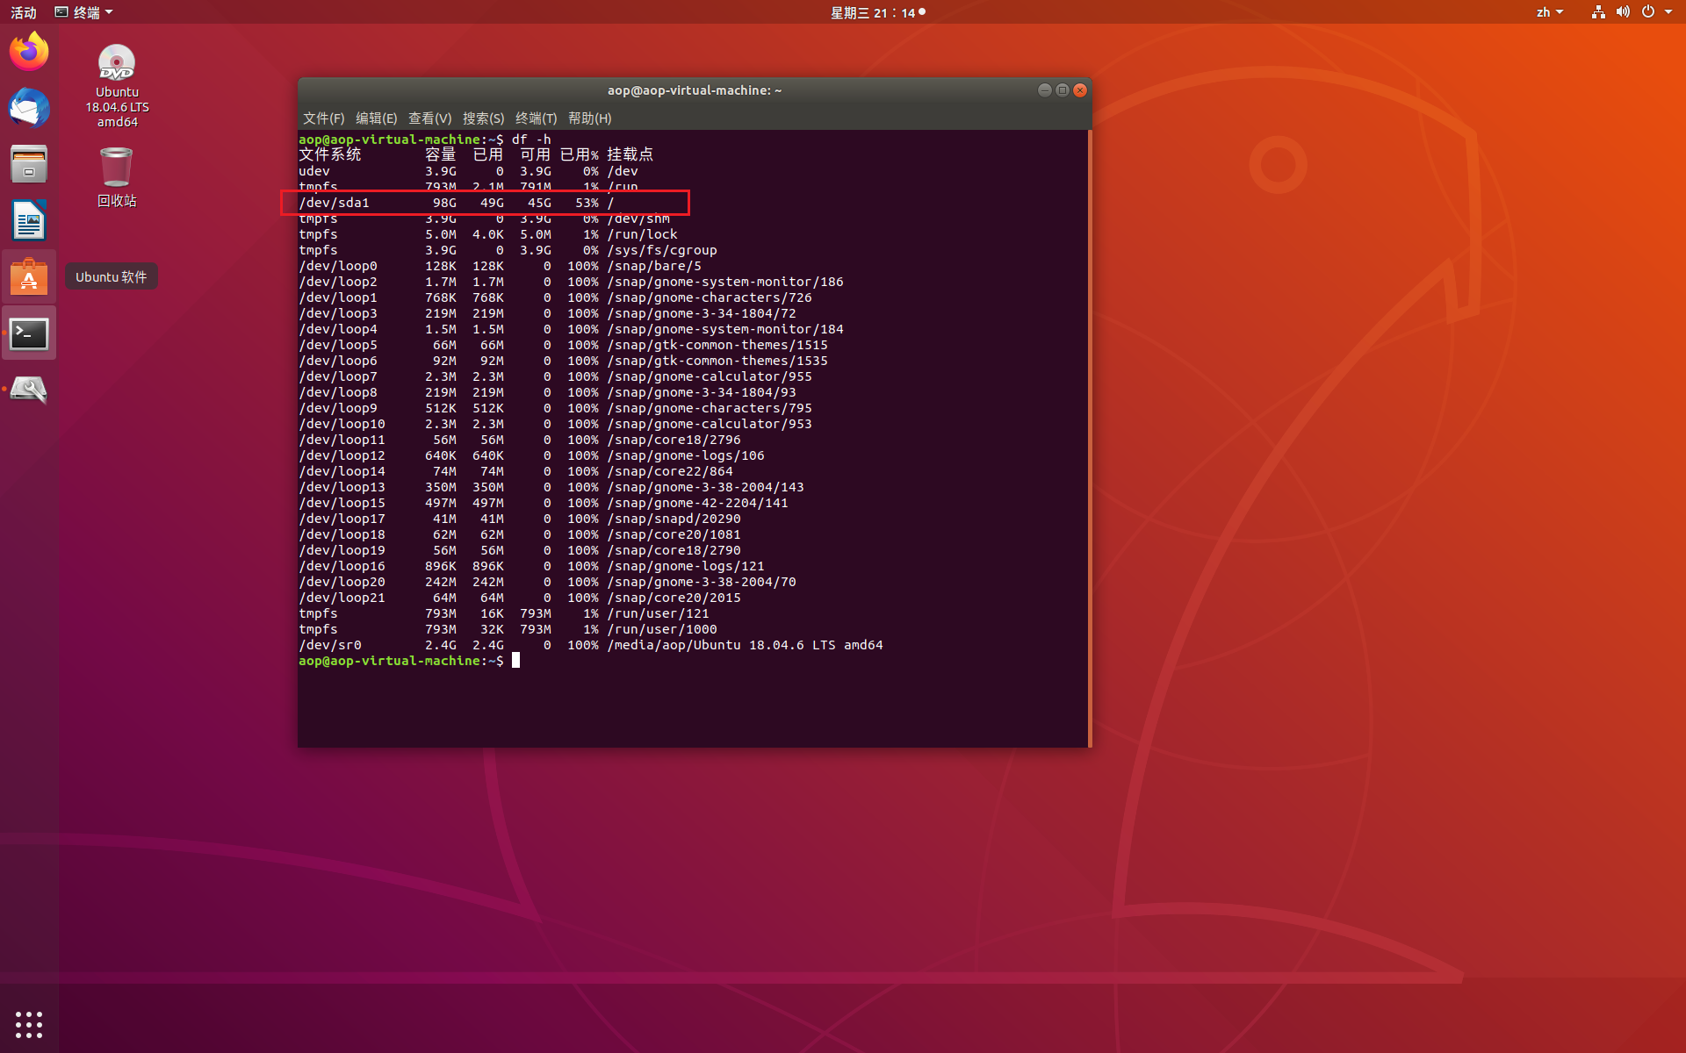Viewport: 1686px width, 1053px height.
Task: Select the Ubuntu 18.04.6 LTS DVD desktop icon
Action: 117,86
